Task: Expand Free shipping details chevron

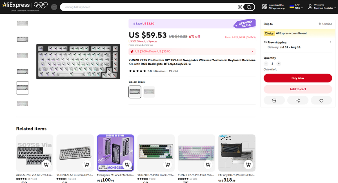Action: point(331,42)
